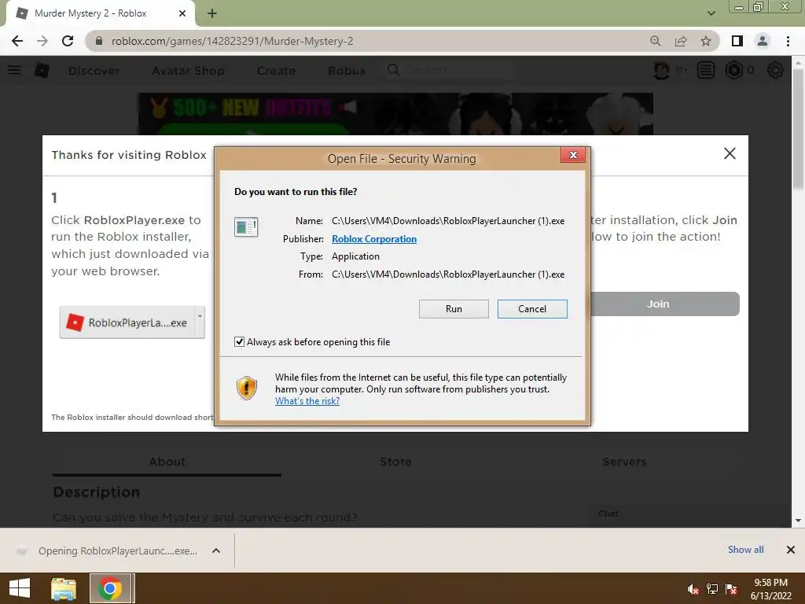Reload the page with the refresh icon
Image resolution: width=805 pixels, height=604 pixels.
pyautogui.click(x=68, y=41)
